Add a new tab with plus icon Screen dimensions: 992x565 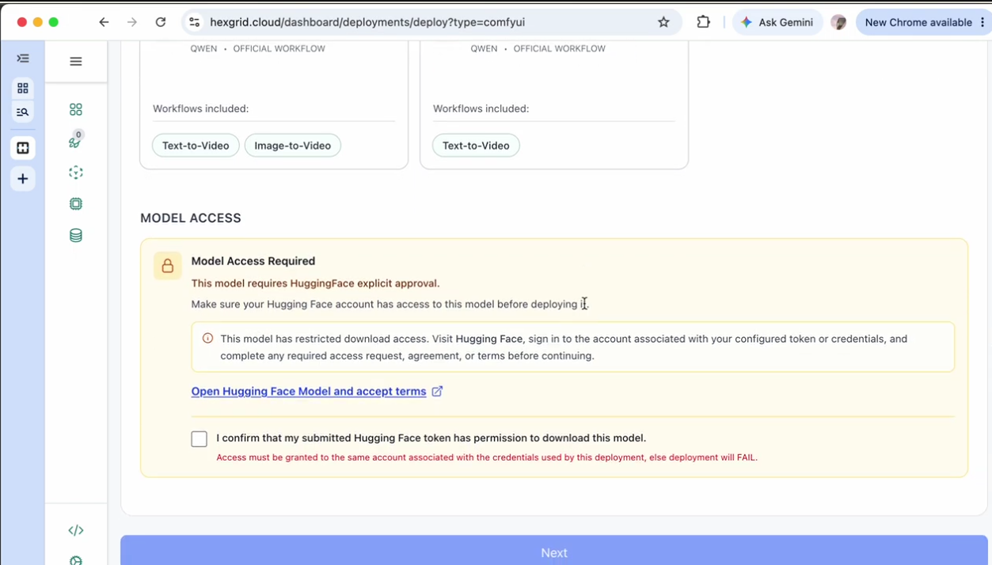23,179
